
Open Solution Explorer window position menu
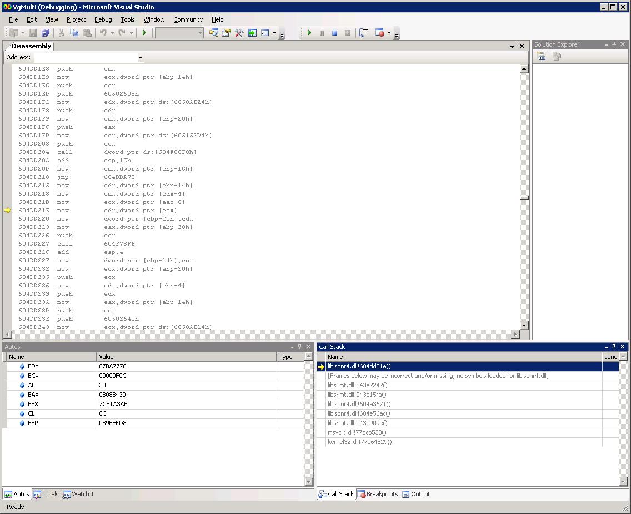pos(606,44)
